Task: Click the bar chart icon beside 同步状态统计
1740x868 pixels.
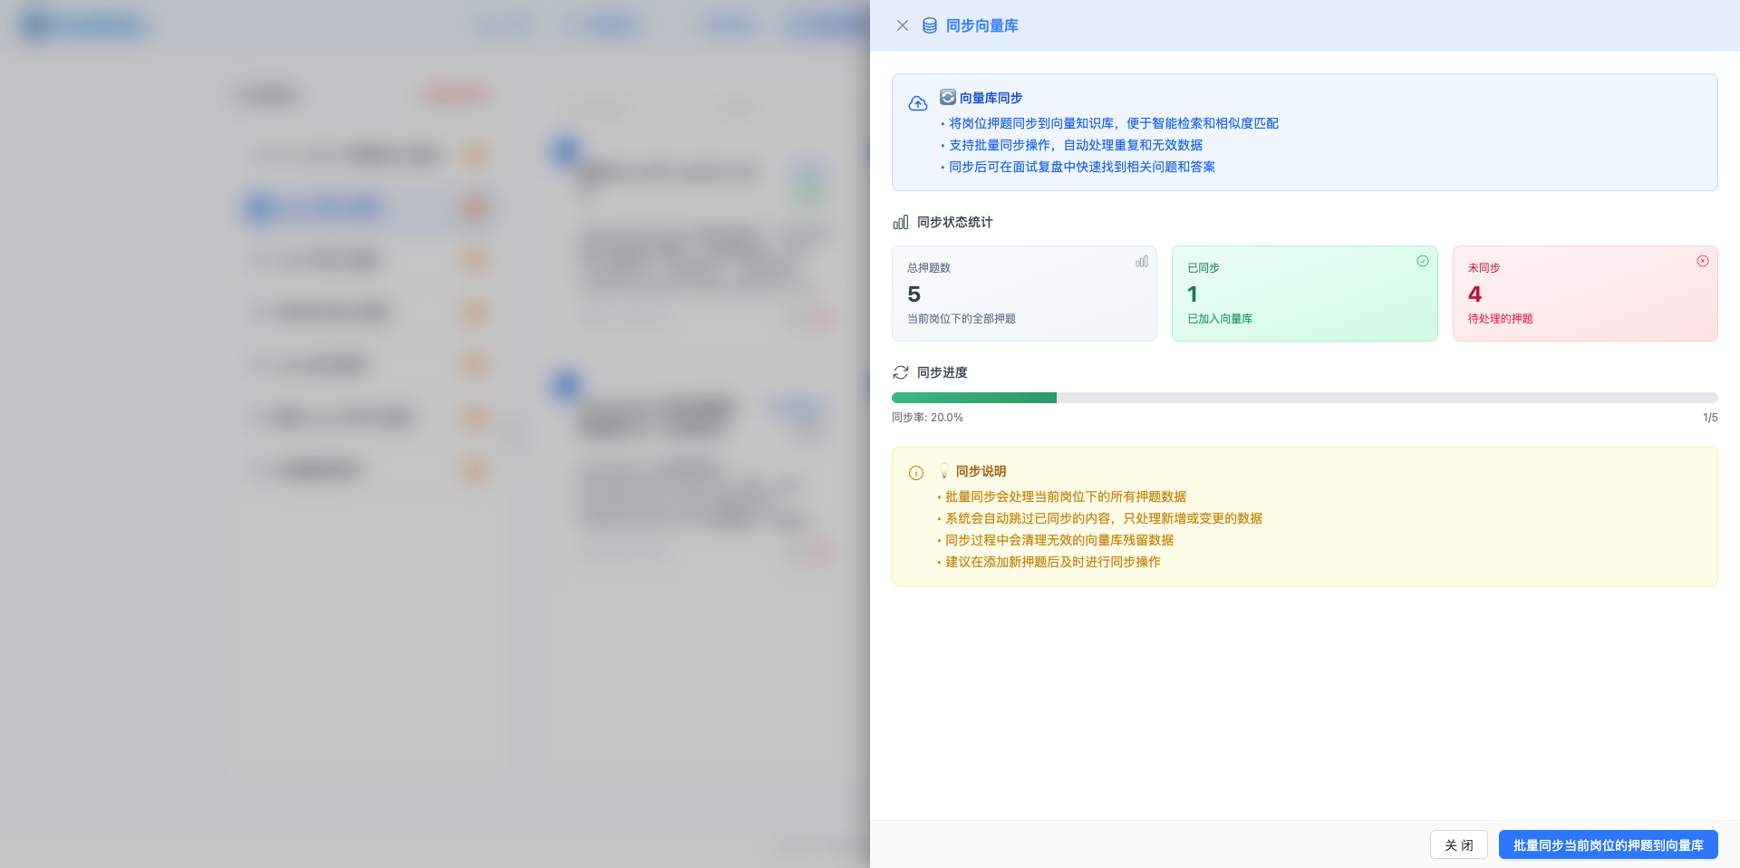Action: pos(900,222)
